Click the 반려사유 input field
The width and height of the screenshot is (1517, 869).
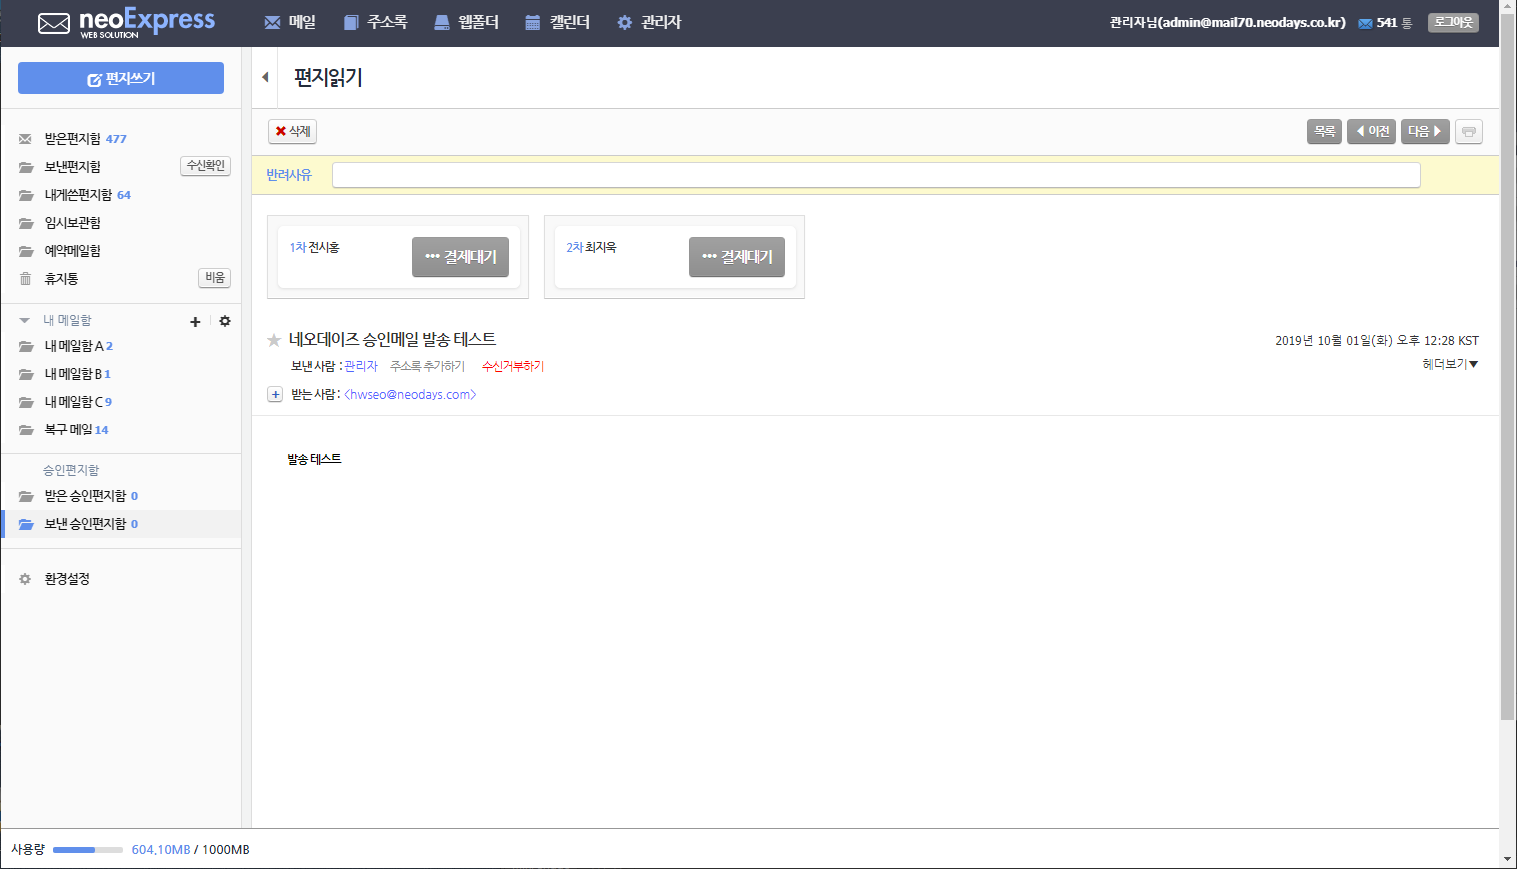[875, 175]
